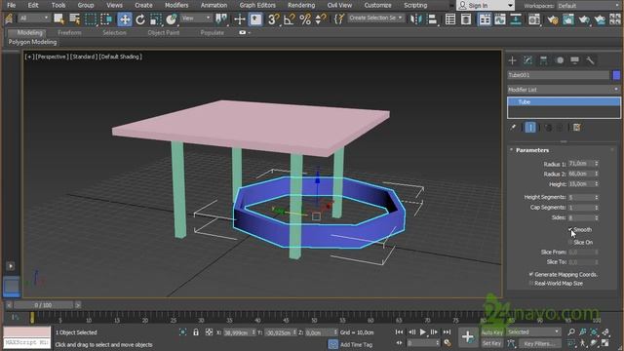
Task: Click the Play Animation button
Action: click(x=423, y=331)
